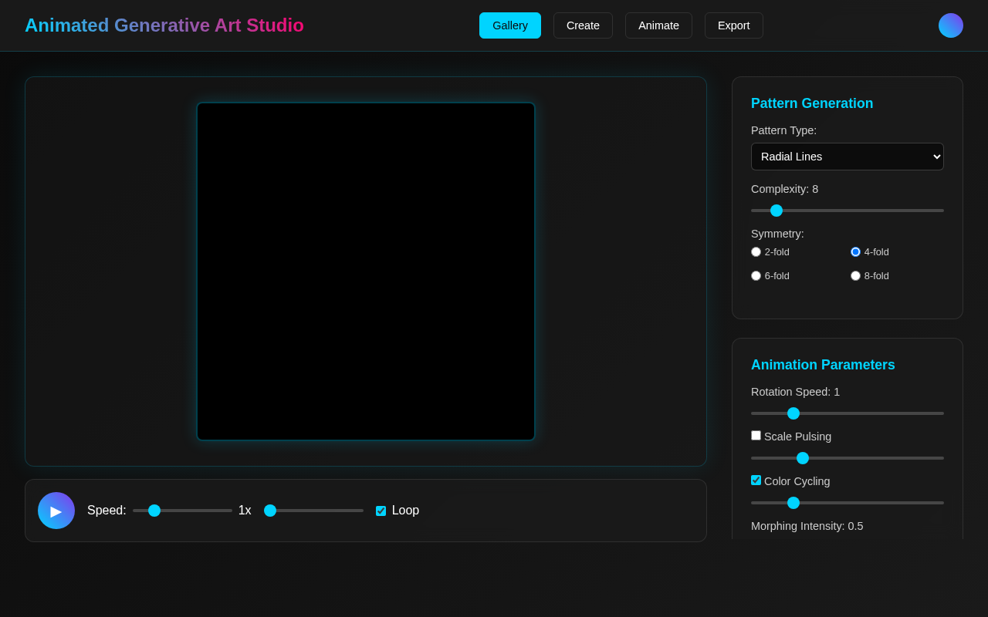988x617 pixels.
Task: Adjust the Rotation Speed slider
Action: [x=793, y=413]
